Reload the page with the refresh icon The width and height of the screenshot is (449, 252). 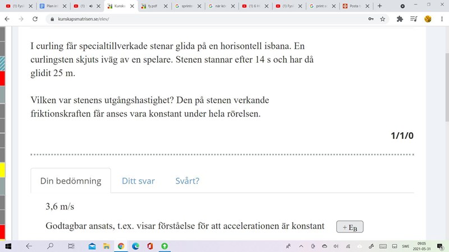pos(35,18)
